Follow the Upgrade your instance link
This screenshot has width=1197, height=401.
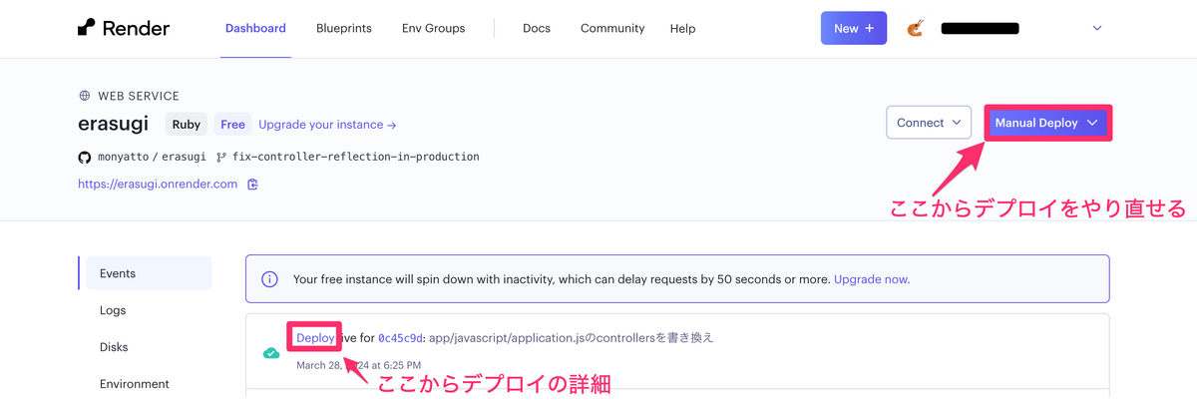327,125
